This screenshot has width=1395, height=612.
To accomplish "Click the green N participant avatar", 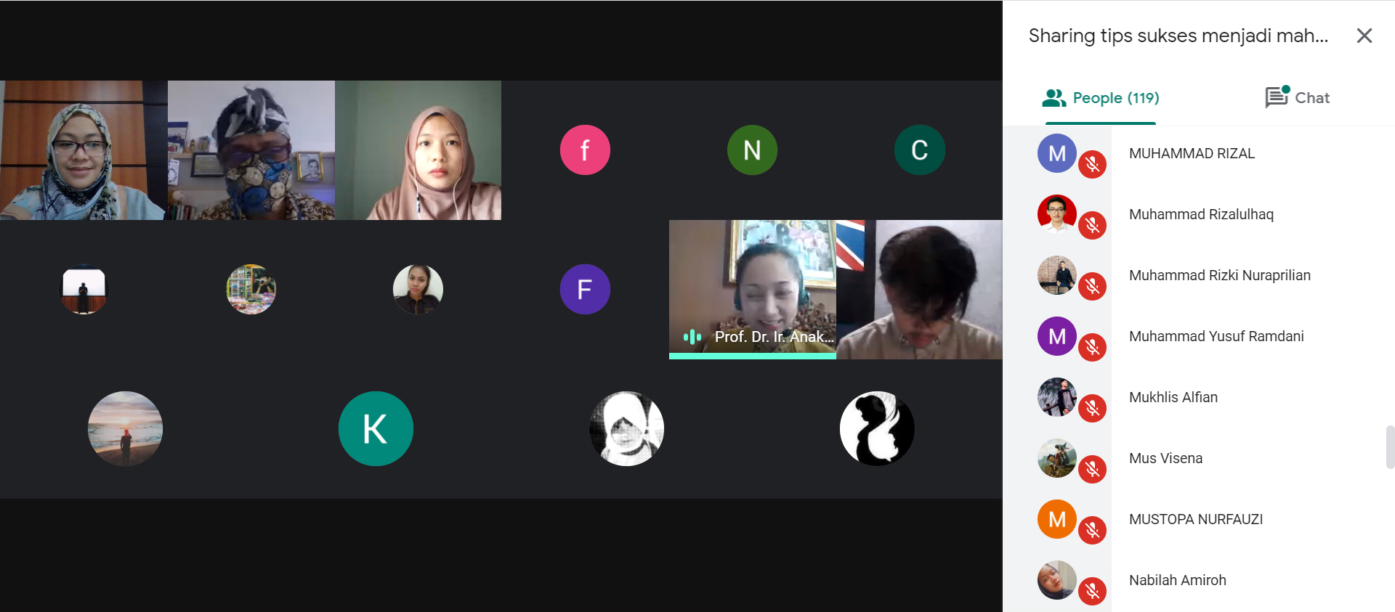I will pos(752,150).
